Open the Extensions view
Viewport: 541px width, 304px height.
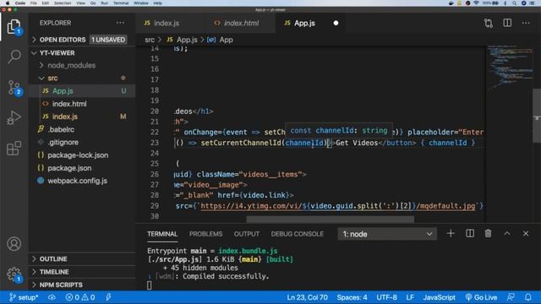[14, 149]
